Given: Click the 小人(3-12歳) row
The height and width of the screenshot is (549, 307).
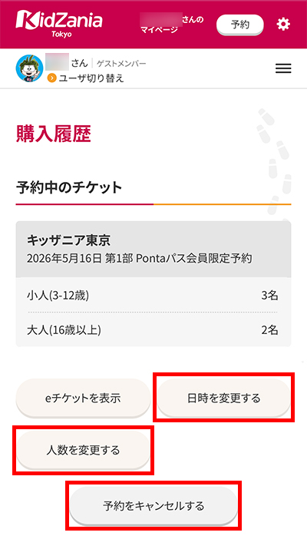Looking at the screenshot, I should pos(153,296).
